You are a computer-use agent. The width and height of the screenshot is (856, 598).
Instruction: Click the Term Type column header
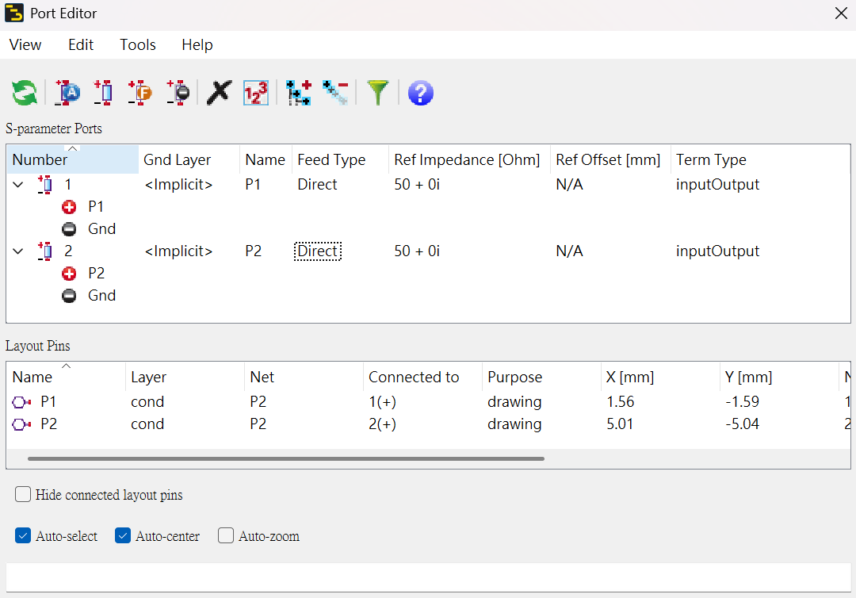tap(760, 159)
